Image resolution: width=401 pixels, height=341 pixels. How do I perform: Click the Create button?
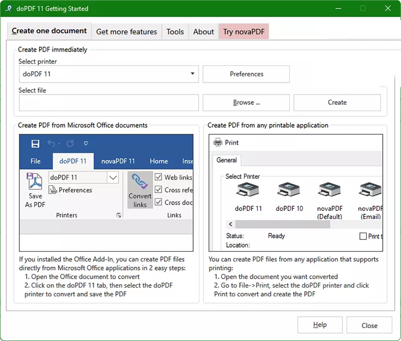pos(337,103)
